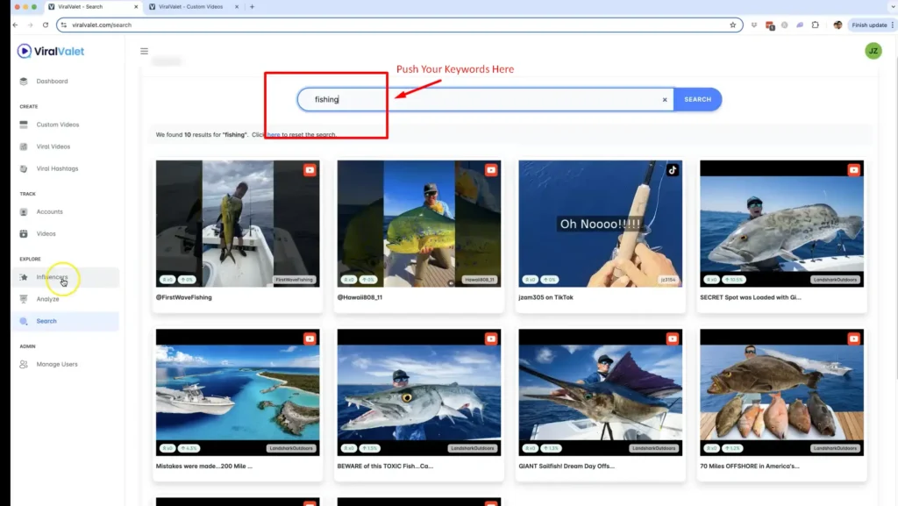Click the 'here' link to reset search
This screenshot has width=898, height=506.
[x=274, y=135]
